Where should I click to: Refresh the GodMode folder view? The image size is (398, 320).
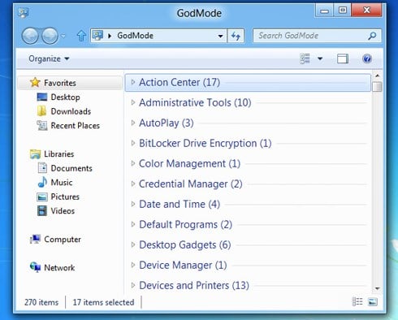[x=236, y=36]
